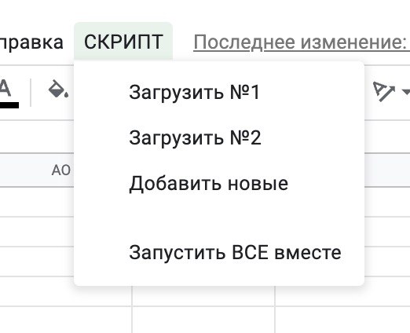Select the bottom cell in the rightmost column
The height and width of the screenshot is (333, 410).
pos(342,320)
